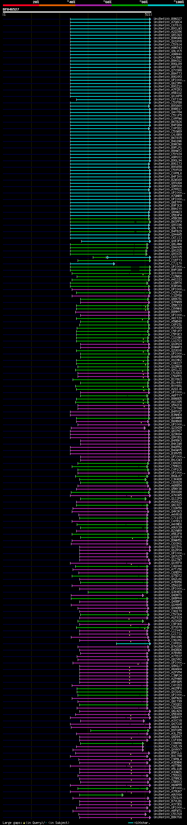The width and height of the screenshot is (187, 825).
Task: Select the UniRef100_A7K0R5 label
Action: pos(168,495)
